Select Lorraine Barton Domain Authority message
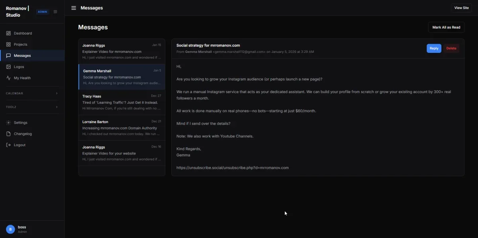 click(x=121, y=128)
